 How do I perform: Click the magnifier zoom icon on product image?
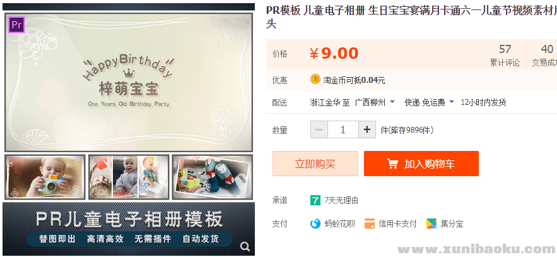(245, 246)
